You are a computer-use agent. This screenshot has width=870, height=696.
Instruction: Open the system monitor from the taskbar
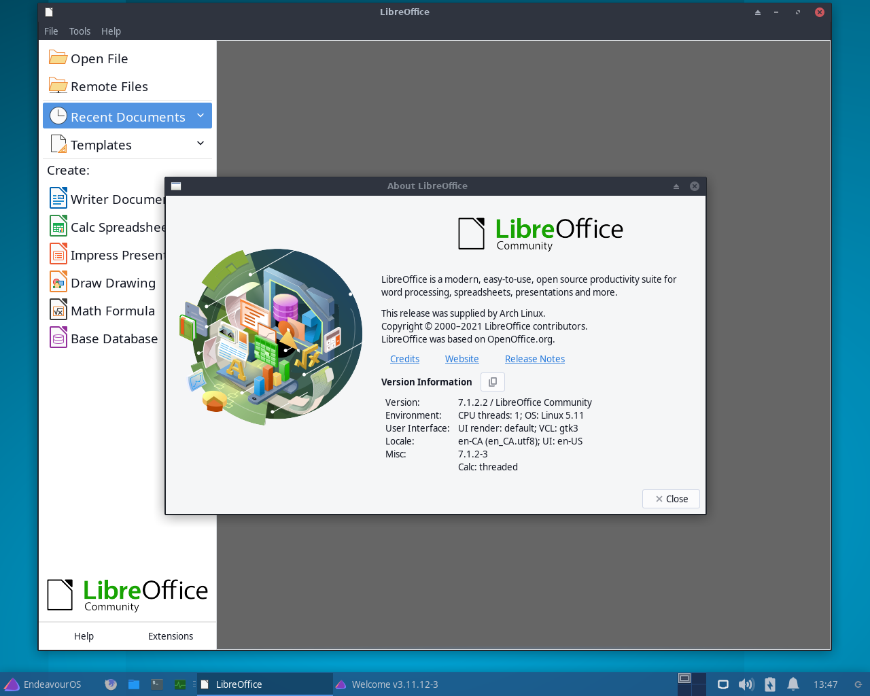click(180, 684)
